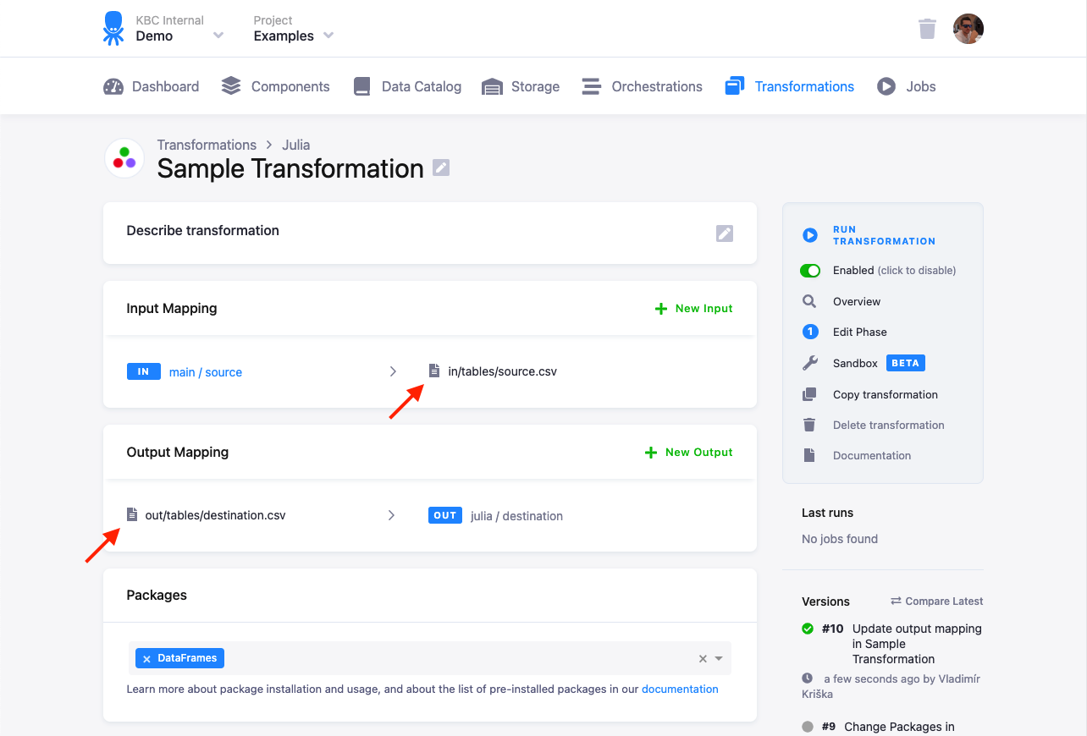Edit the Sample Transformation title pencil icon

tap(441, 168)
